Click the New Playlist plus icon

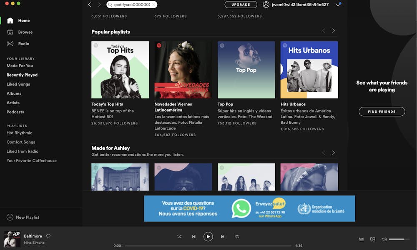(x=10, y=217)
